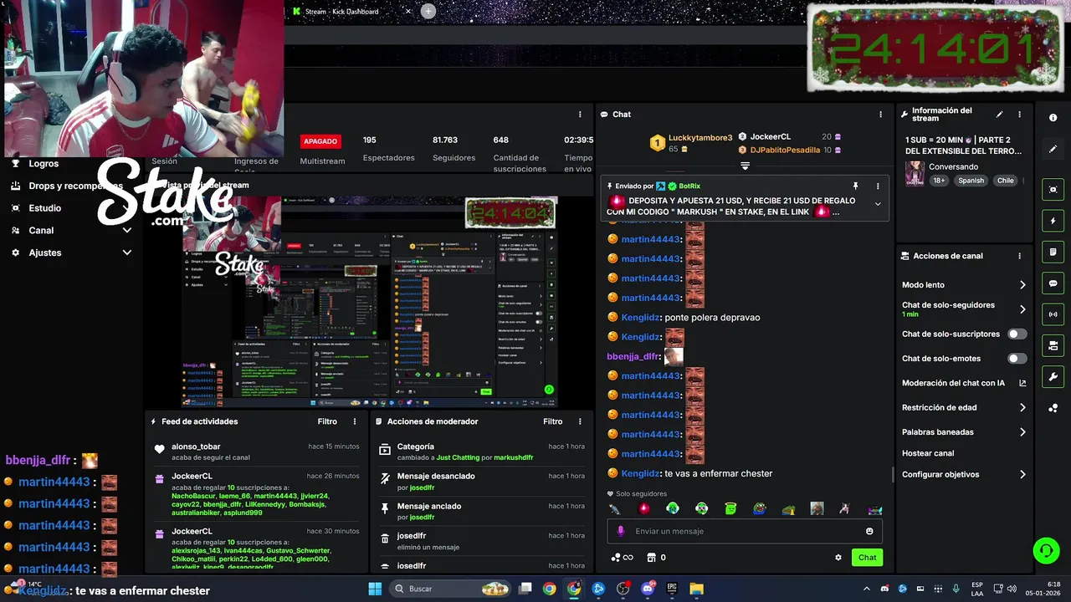Click the Enviar un mensaje input field
Image resolution: width=1071 pixels, height=602 pixels.
coord(745,531)
